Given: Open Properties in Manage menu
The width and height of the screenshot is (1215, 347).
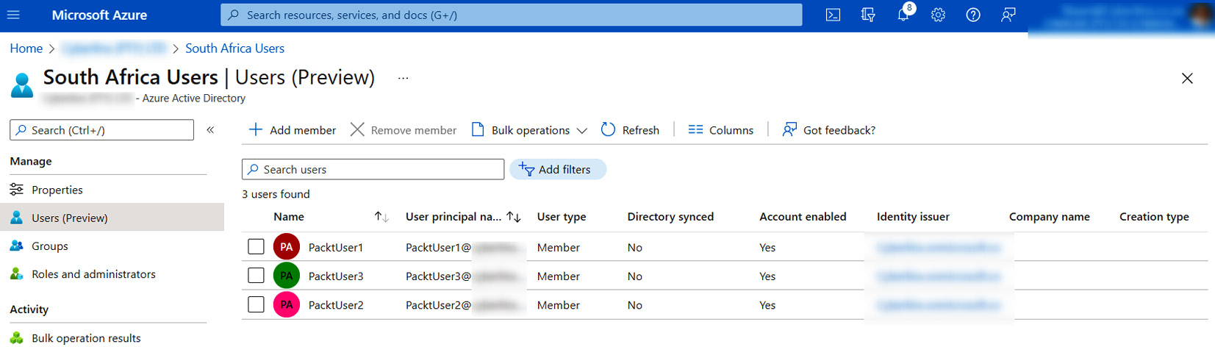Looking at the screenshot, I should (57, 190).
